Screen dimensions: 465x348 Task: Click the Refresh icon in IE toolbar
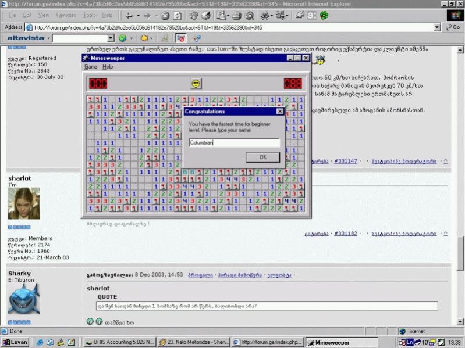click(178, 15)
